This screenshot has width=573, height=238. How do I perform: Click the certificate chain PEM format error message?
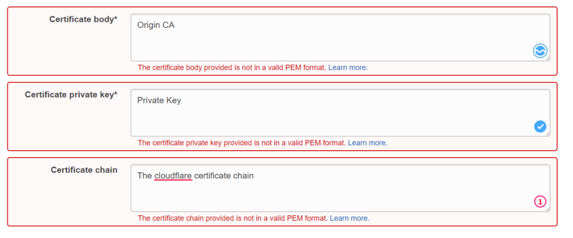tap(233, 218)
